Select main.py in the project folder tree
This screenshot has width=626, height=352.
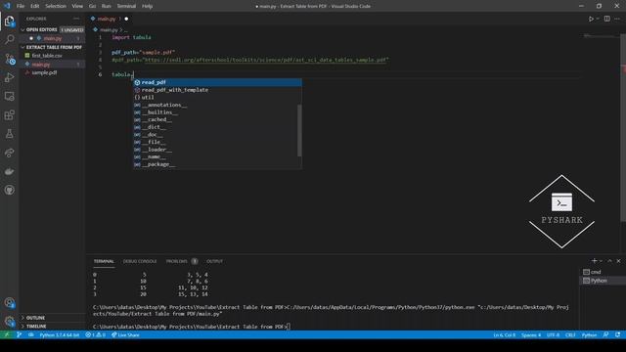click(41, 65)
